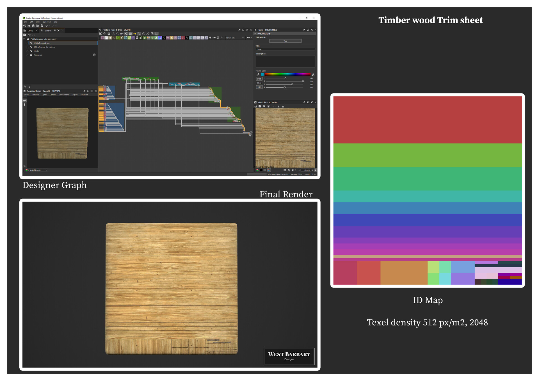Click the histogram icon in 2D view toolbar

coord(283,106)
